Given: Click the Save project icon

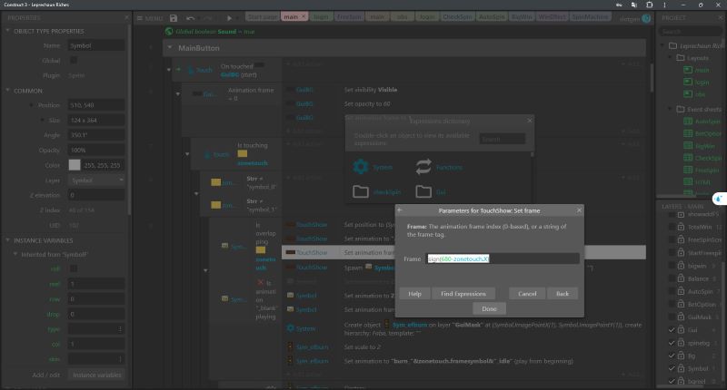Looking at the screenshot, I should pyautogui.click(x=174, y=18).
